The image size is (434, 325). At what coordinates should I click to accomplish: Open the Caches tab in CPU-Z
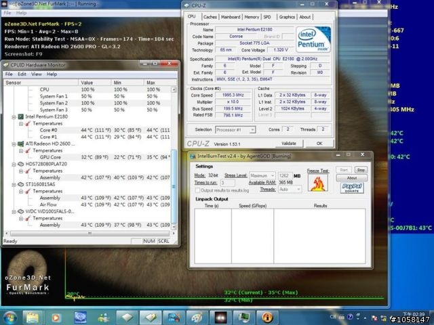210,17
